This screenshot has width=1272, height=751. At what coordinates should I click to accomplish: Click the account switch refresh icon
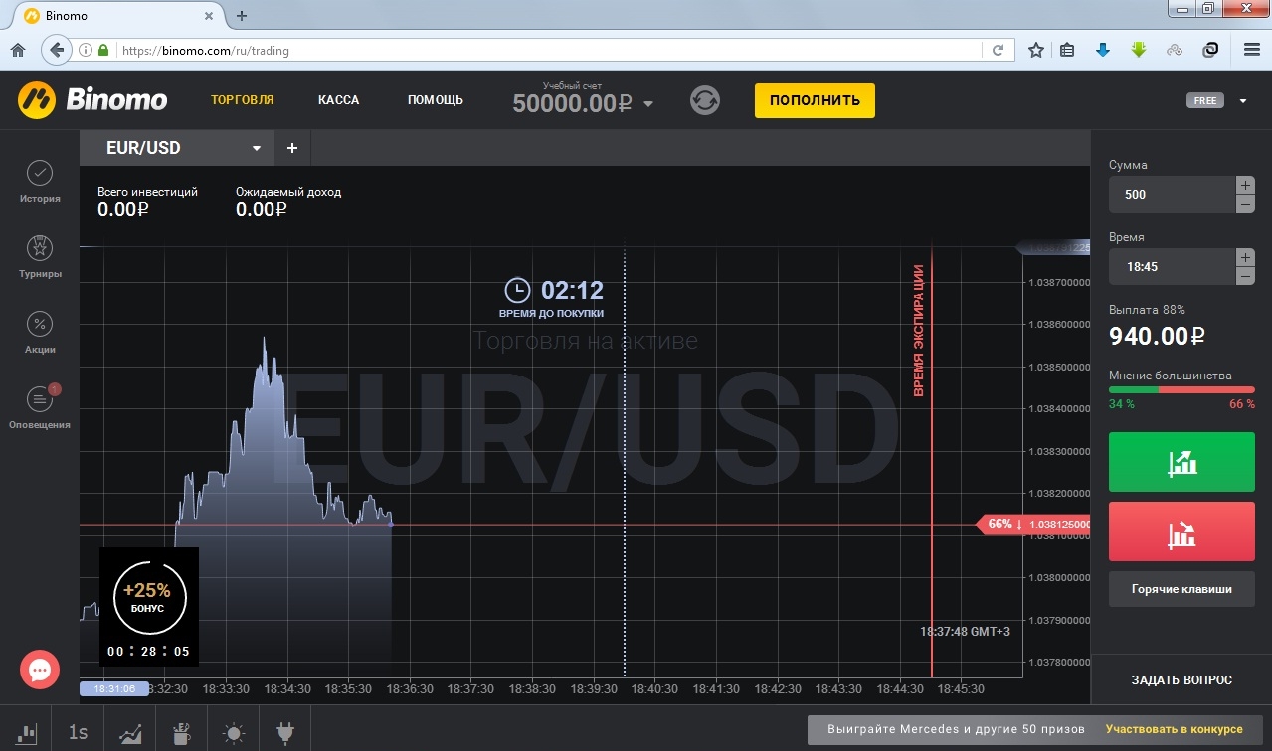[x=705, y=100]
